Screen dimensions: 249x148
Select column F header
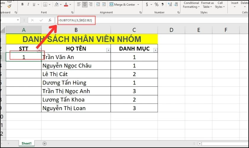pos(226,30)
